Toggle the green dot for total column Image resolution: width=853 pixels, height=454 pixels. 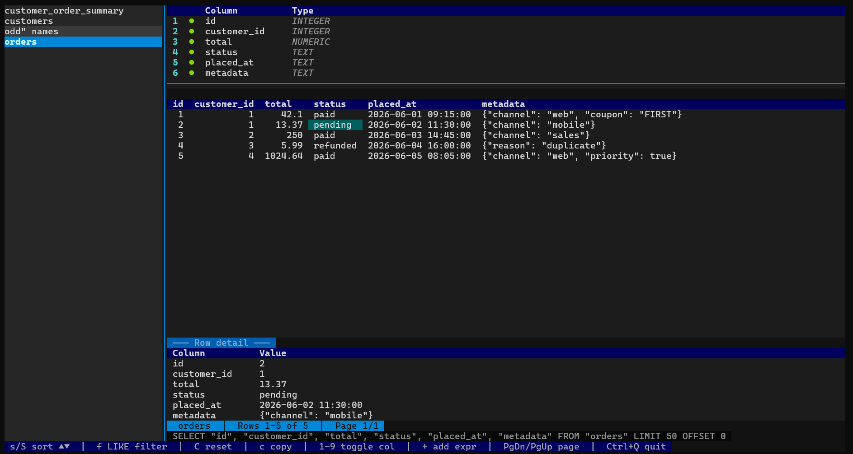point(192,42)
